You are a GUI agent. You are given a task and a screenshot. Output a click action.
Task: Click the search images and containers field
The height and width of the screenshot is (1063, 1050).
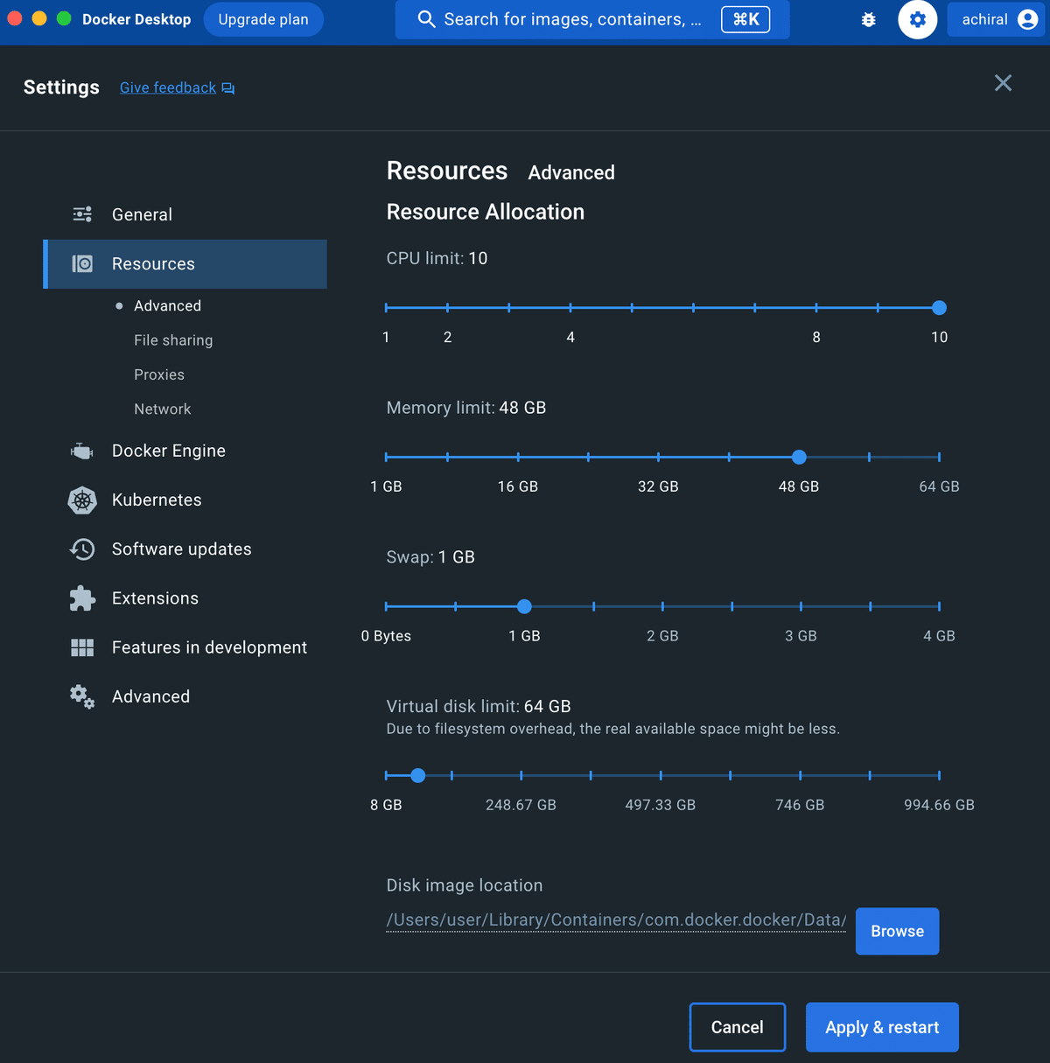pyautogui.click(x=592, y=19)
